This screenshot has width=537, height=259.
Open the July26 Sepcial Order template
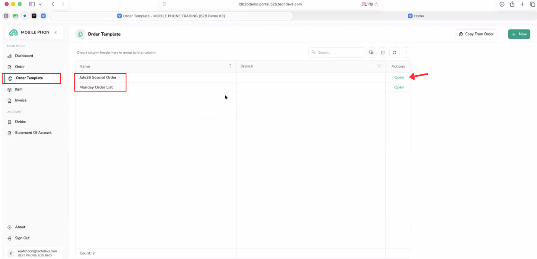coord(399,77)
